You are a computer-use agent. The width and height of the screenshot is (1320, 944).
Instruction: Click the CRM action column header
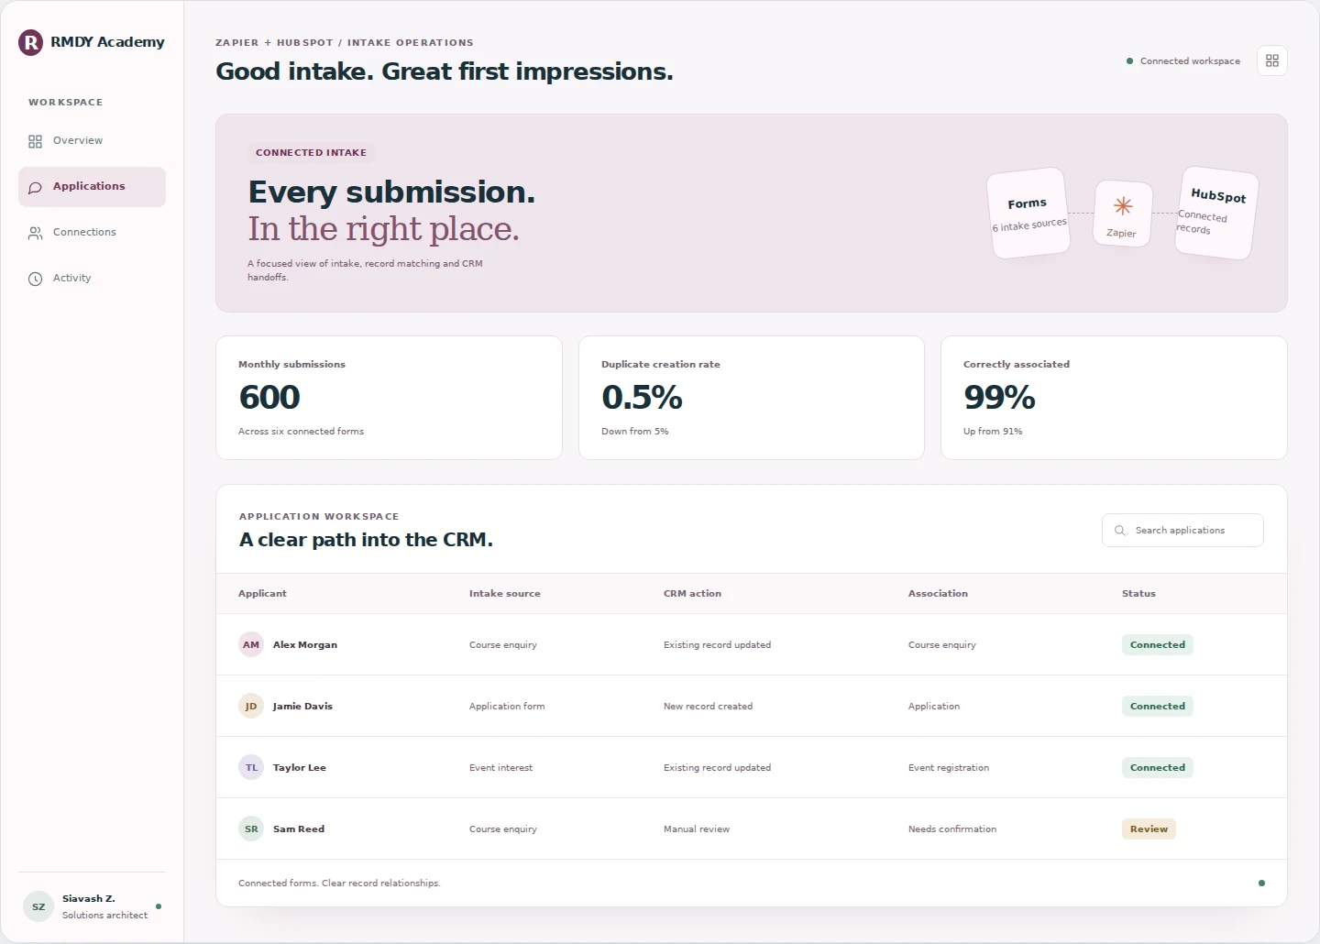pyautogui.click(x=692, y=594)
